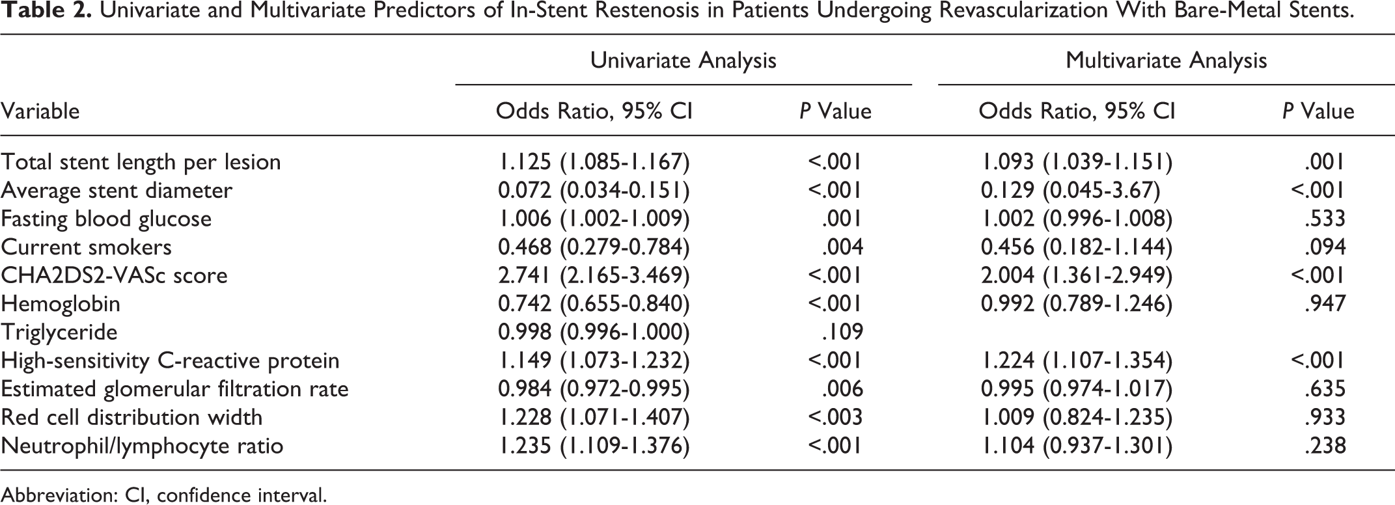This screenshot has height=505, width=1395.
Task: Select the Univariate Analysis column header
Action: pyautogui.click(x=683, y=61)
